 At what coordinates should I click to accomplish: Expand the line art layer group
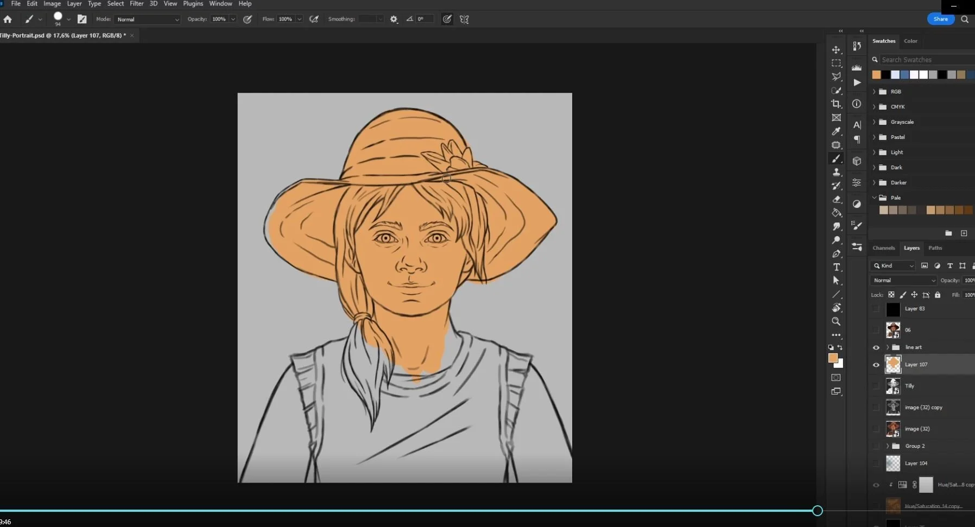point(888,347)
